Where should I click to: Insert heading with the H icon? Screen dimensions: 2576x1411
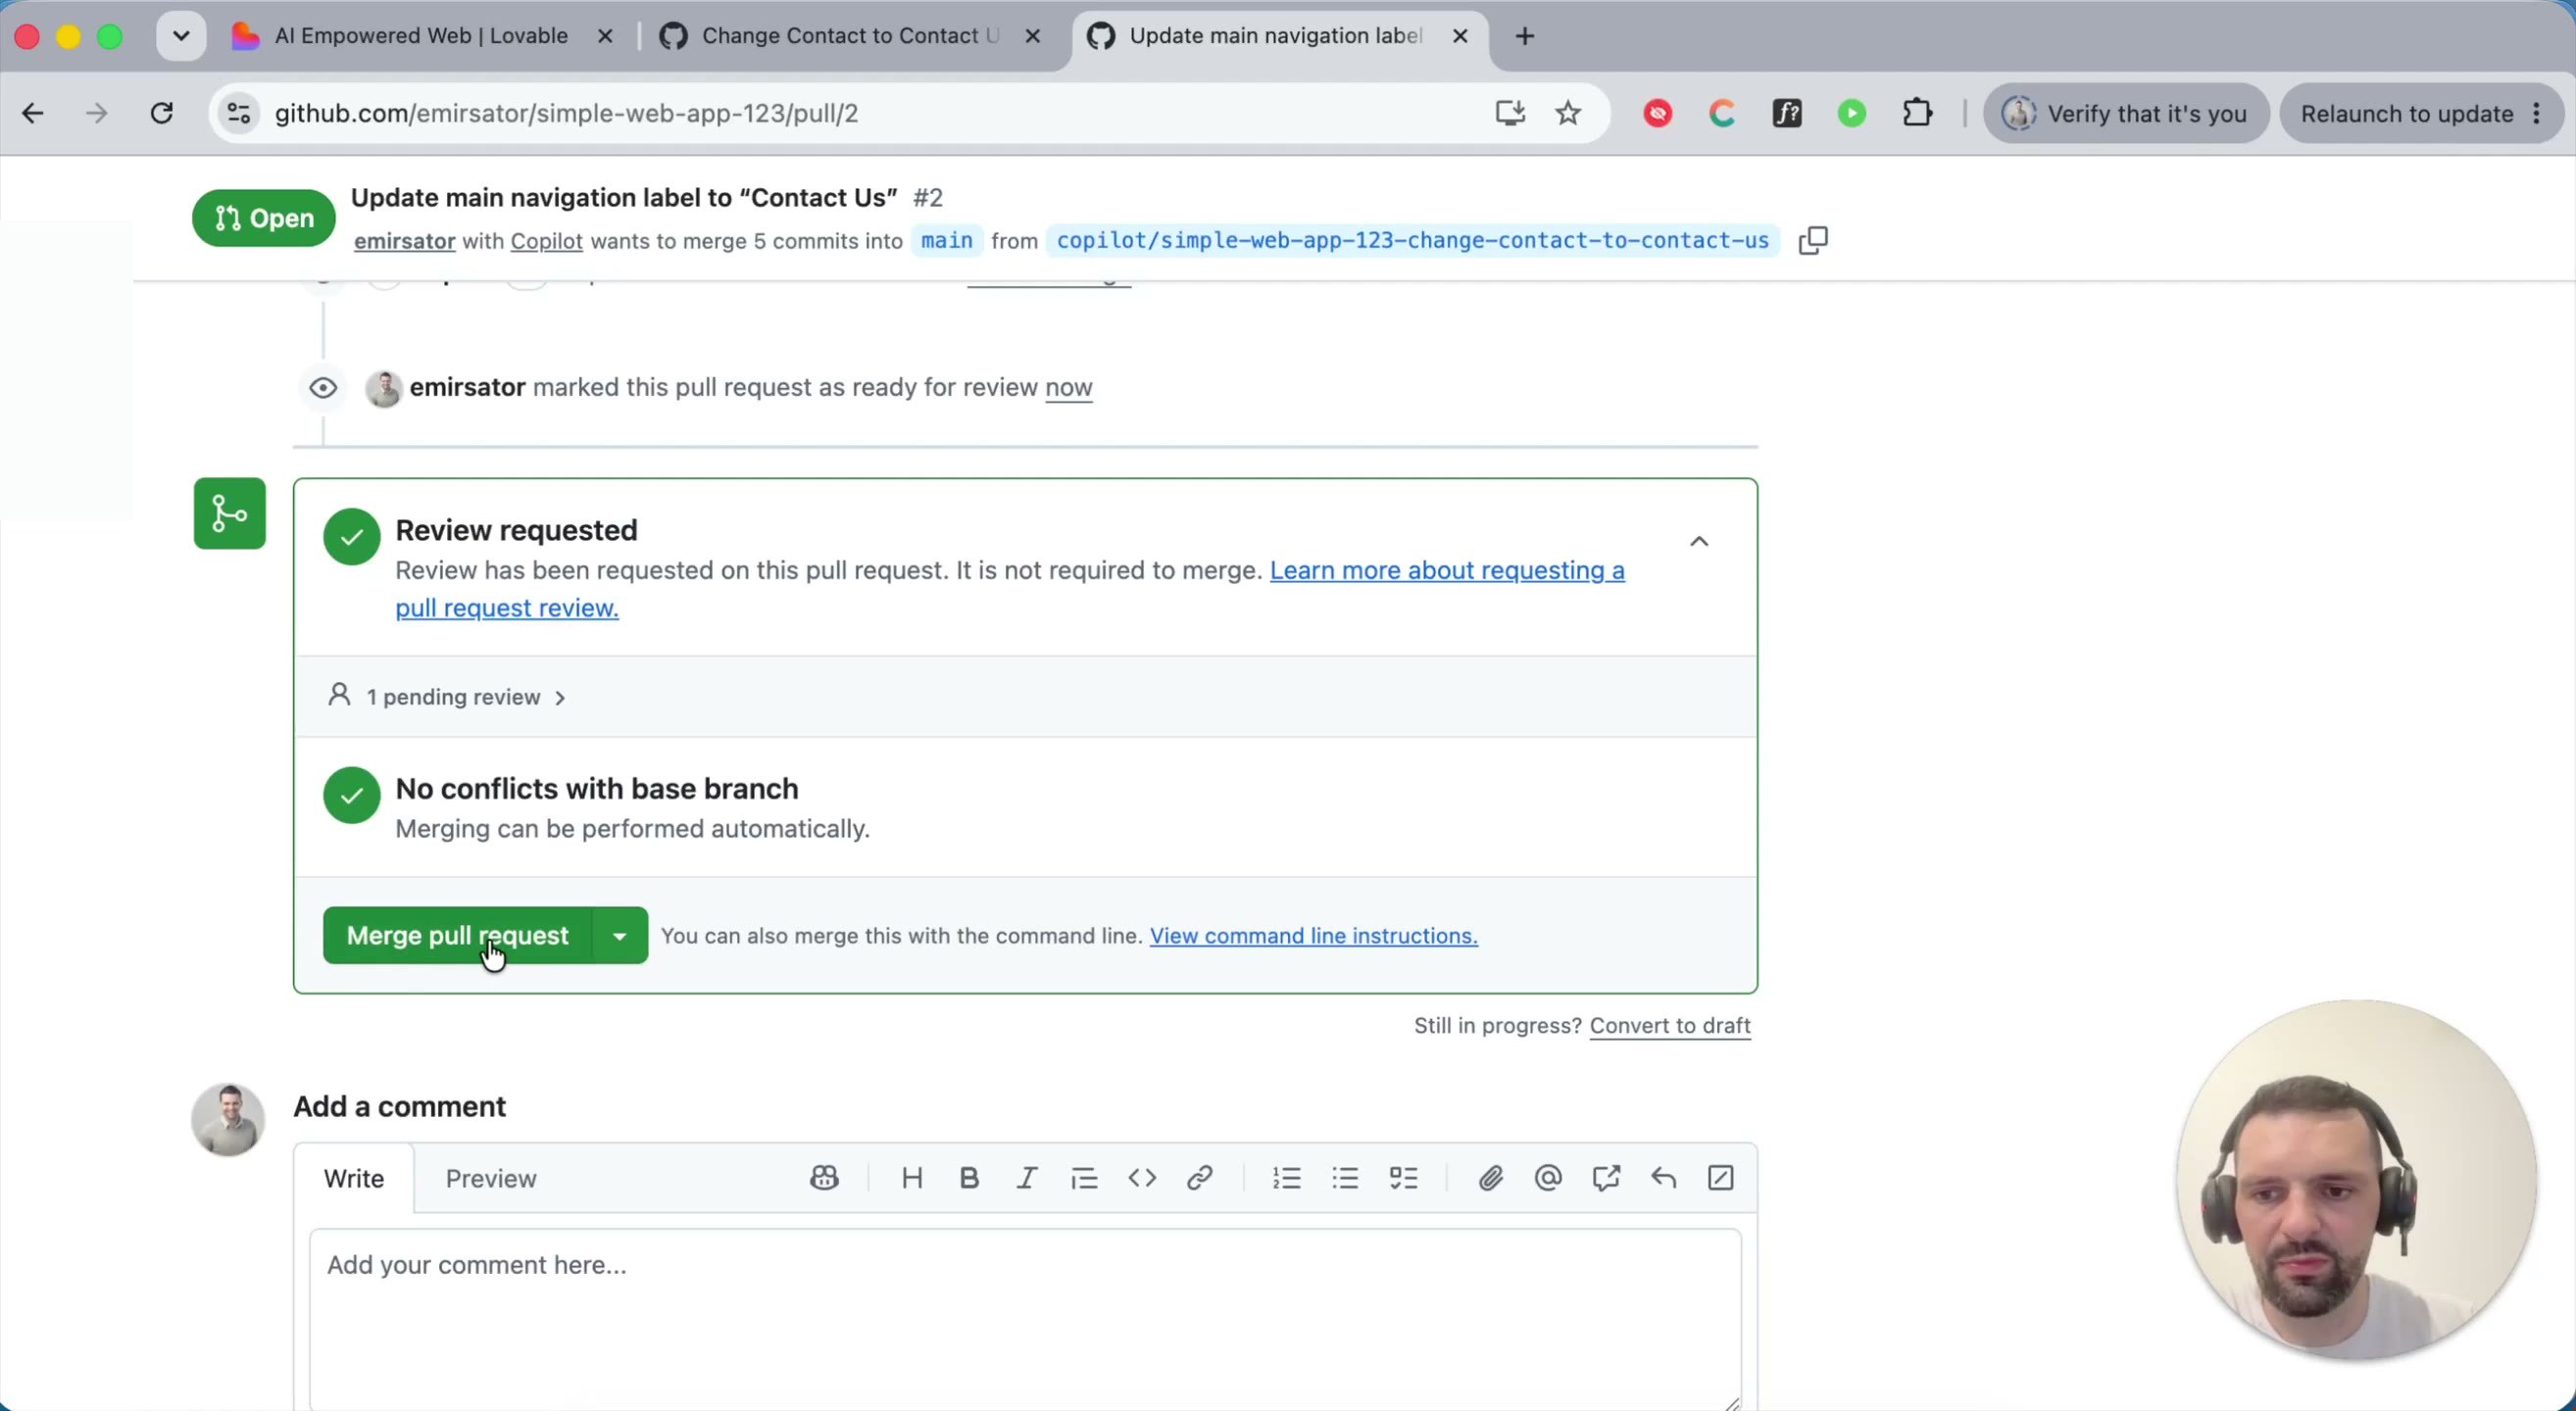[x=912, y=1178]
